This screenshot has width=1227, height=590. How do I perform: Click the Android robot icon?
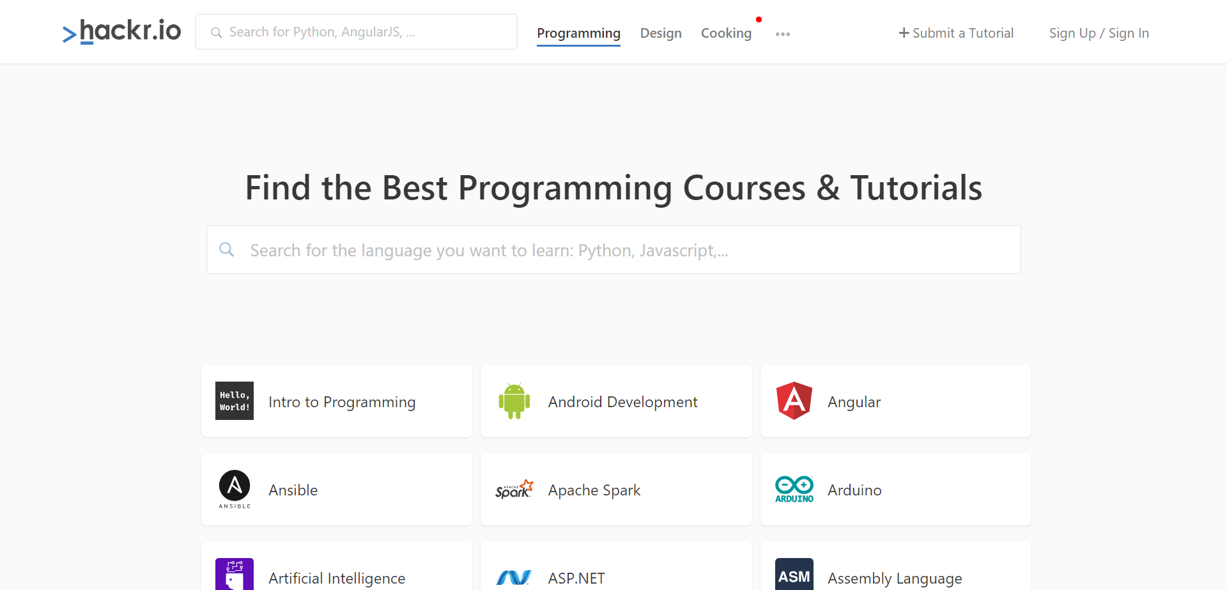pos(514,401)
